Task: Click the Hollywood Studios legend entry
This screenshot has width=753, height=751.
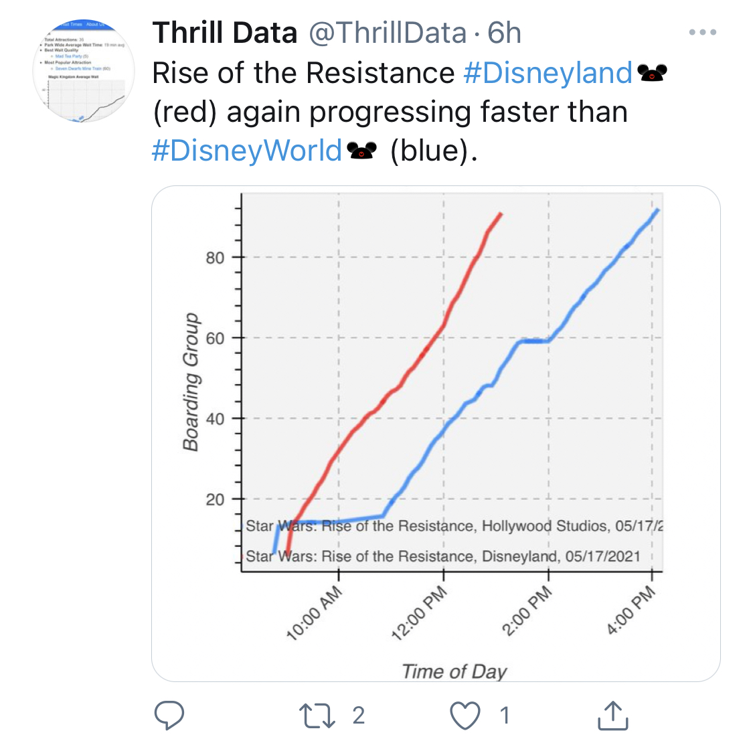Action: [454, 526]
